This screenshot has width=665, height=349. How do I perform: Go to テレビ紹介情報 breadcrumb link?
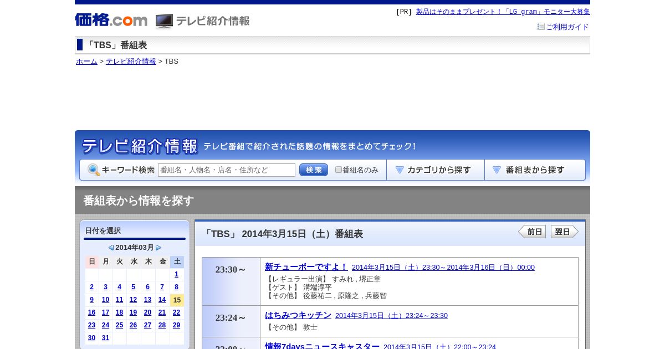(131, 61)
